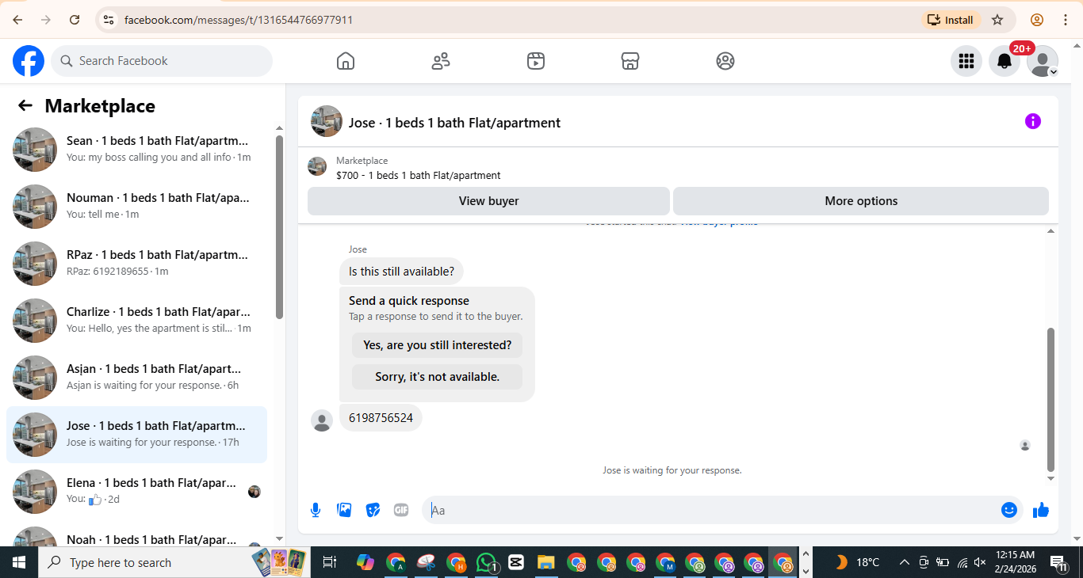Click the message "Is this still available?"
The image size is (1083, 578).
[401, 272]
